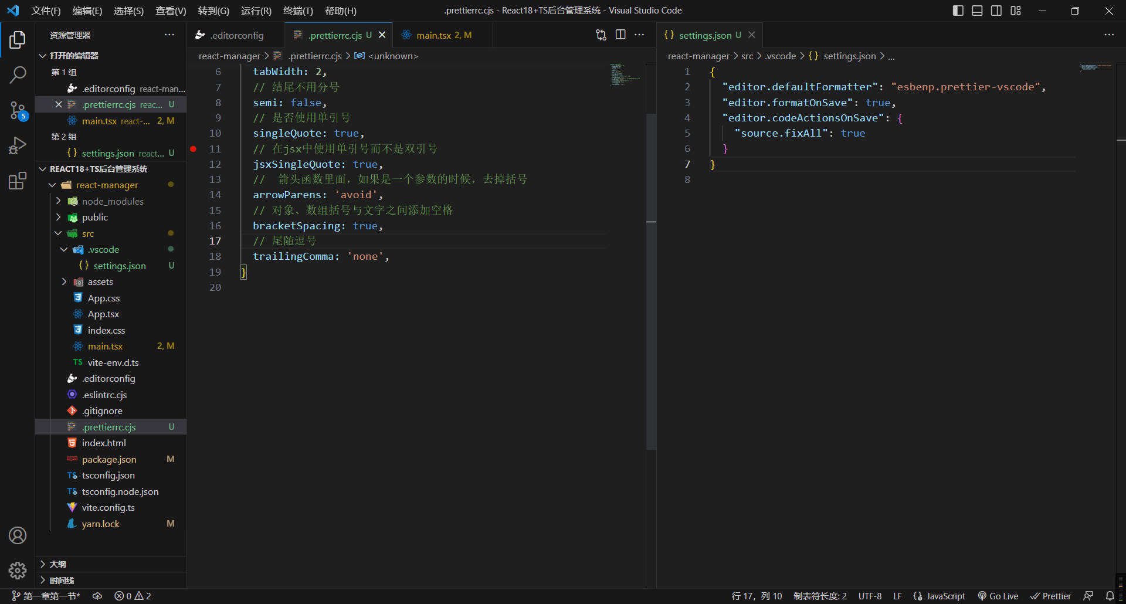
Task: Toggle primary sidebar layout icon
Action: pos(958,11)
